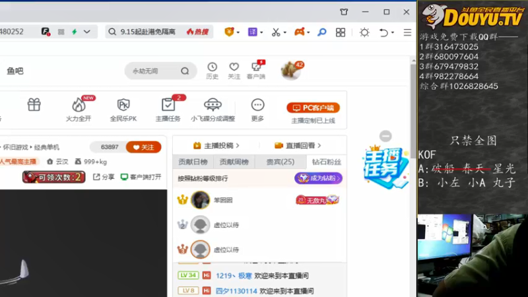Click the search magnifier in the browser search box

(x=112, y=32)
